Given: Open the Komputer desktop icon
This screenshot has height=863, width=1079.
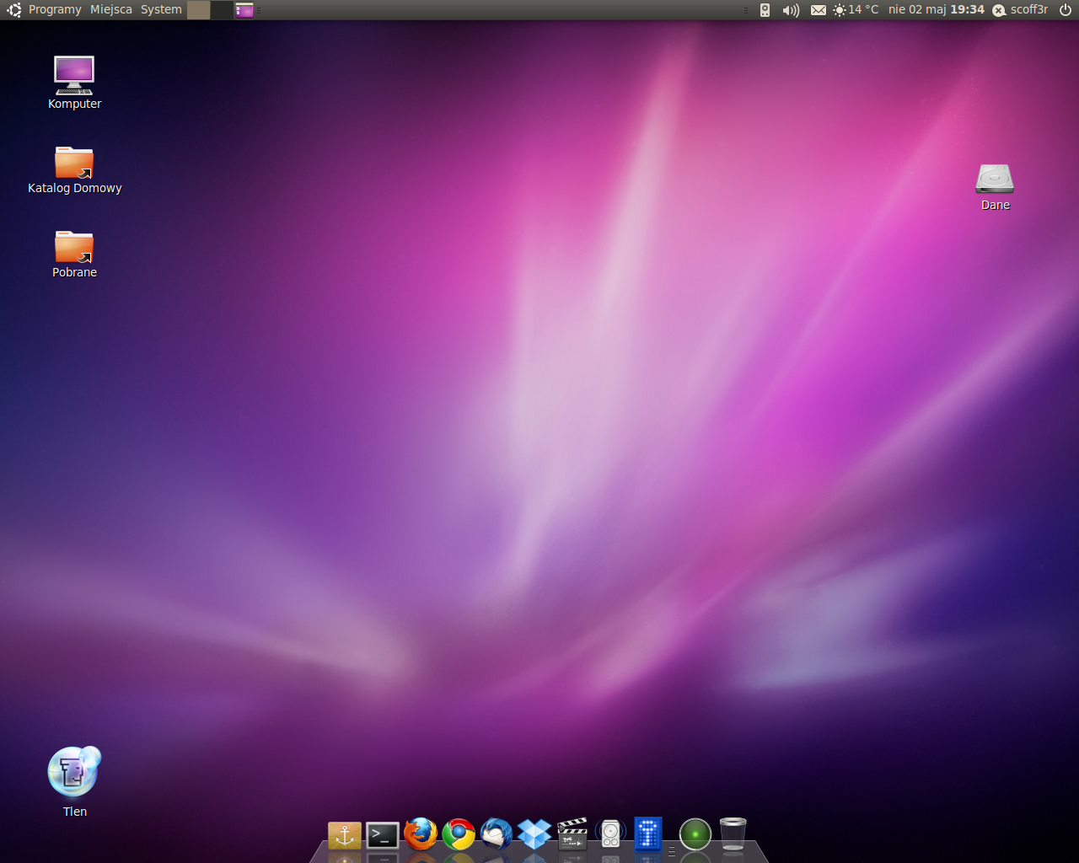Looking at the screenshot, I should pyautogui.click(x=74, y=83).
